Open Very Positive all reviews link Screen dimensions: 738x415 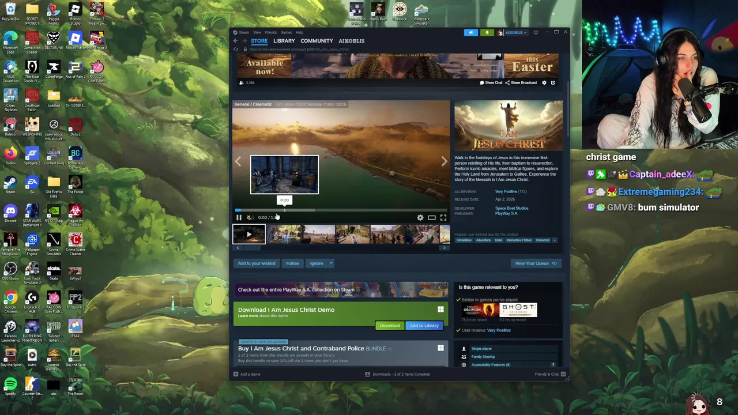click(x=506, y=191)
